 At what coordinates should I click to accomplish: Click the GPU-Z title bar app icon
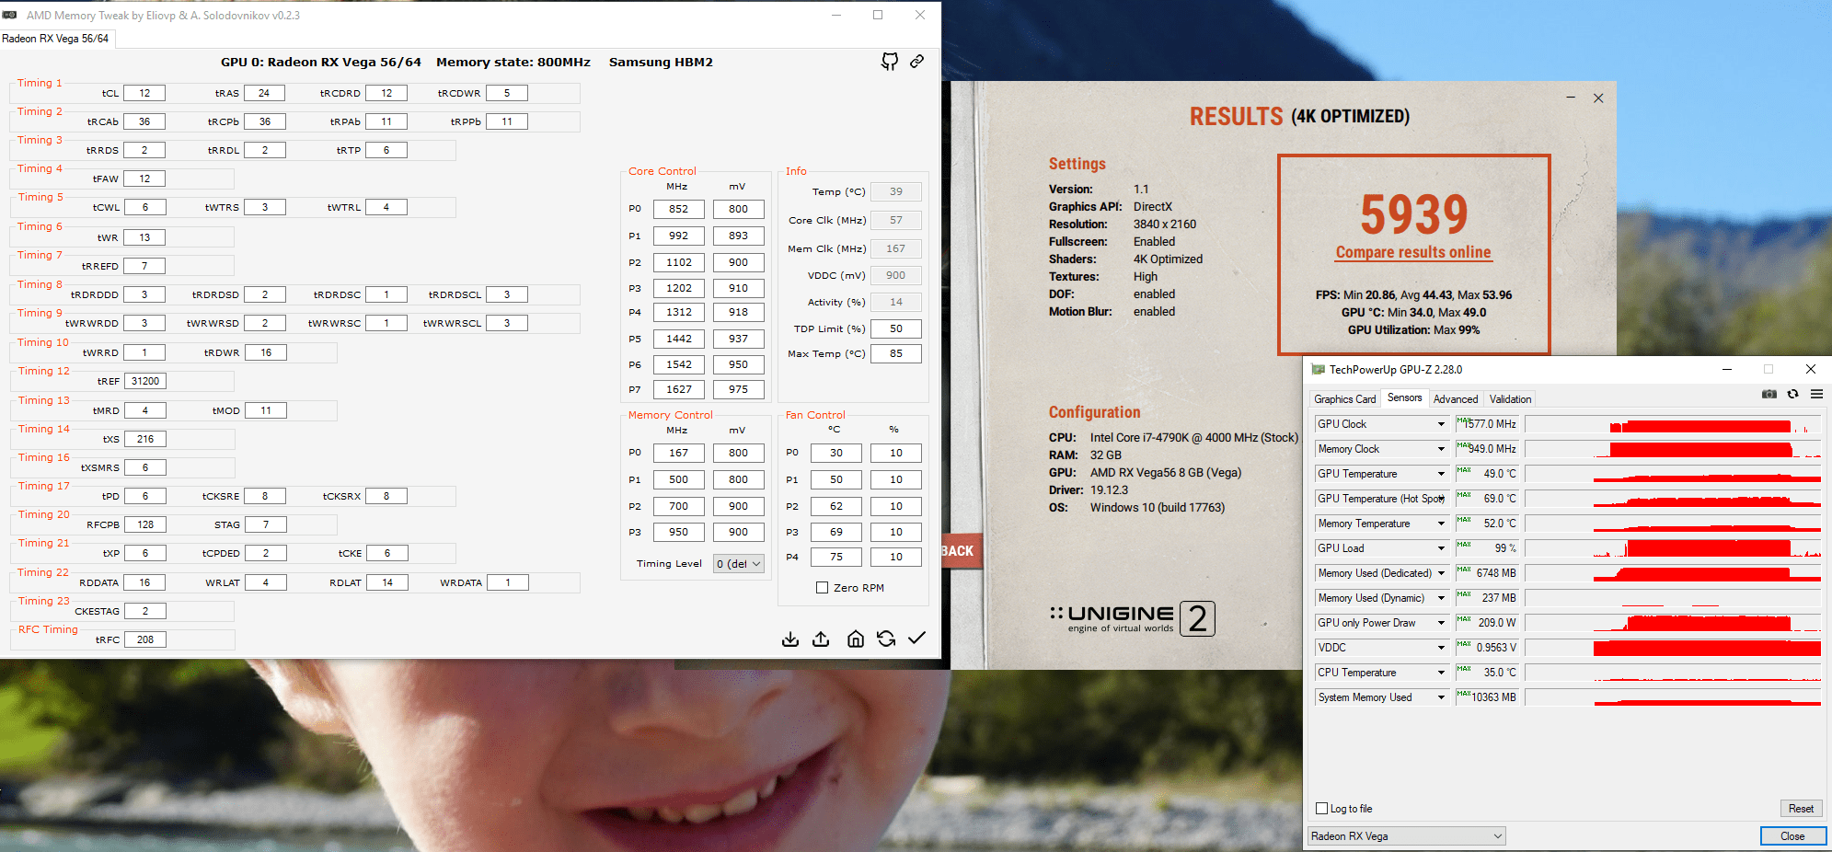point(1318,370)
